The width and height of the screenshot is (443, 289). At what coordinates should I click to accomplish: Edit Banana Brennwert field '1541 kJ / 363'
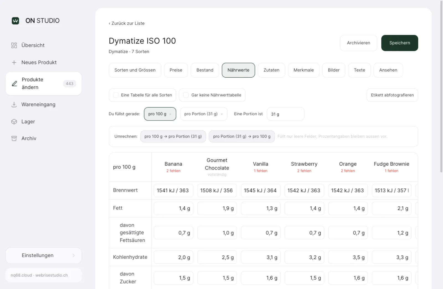point(173,190)
